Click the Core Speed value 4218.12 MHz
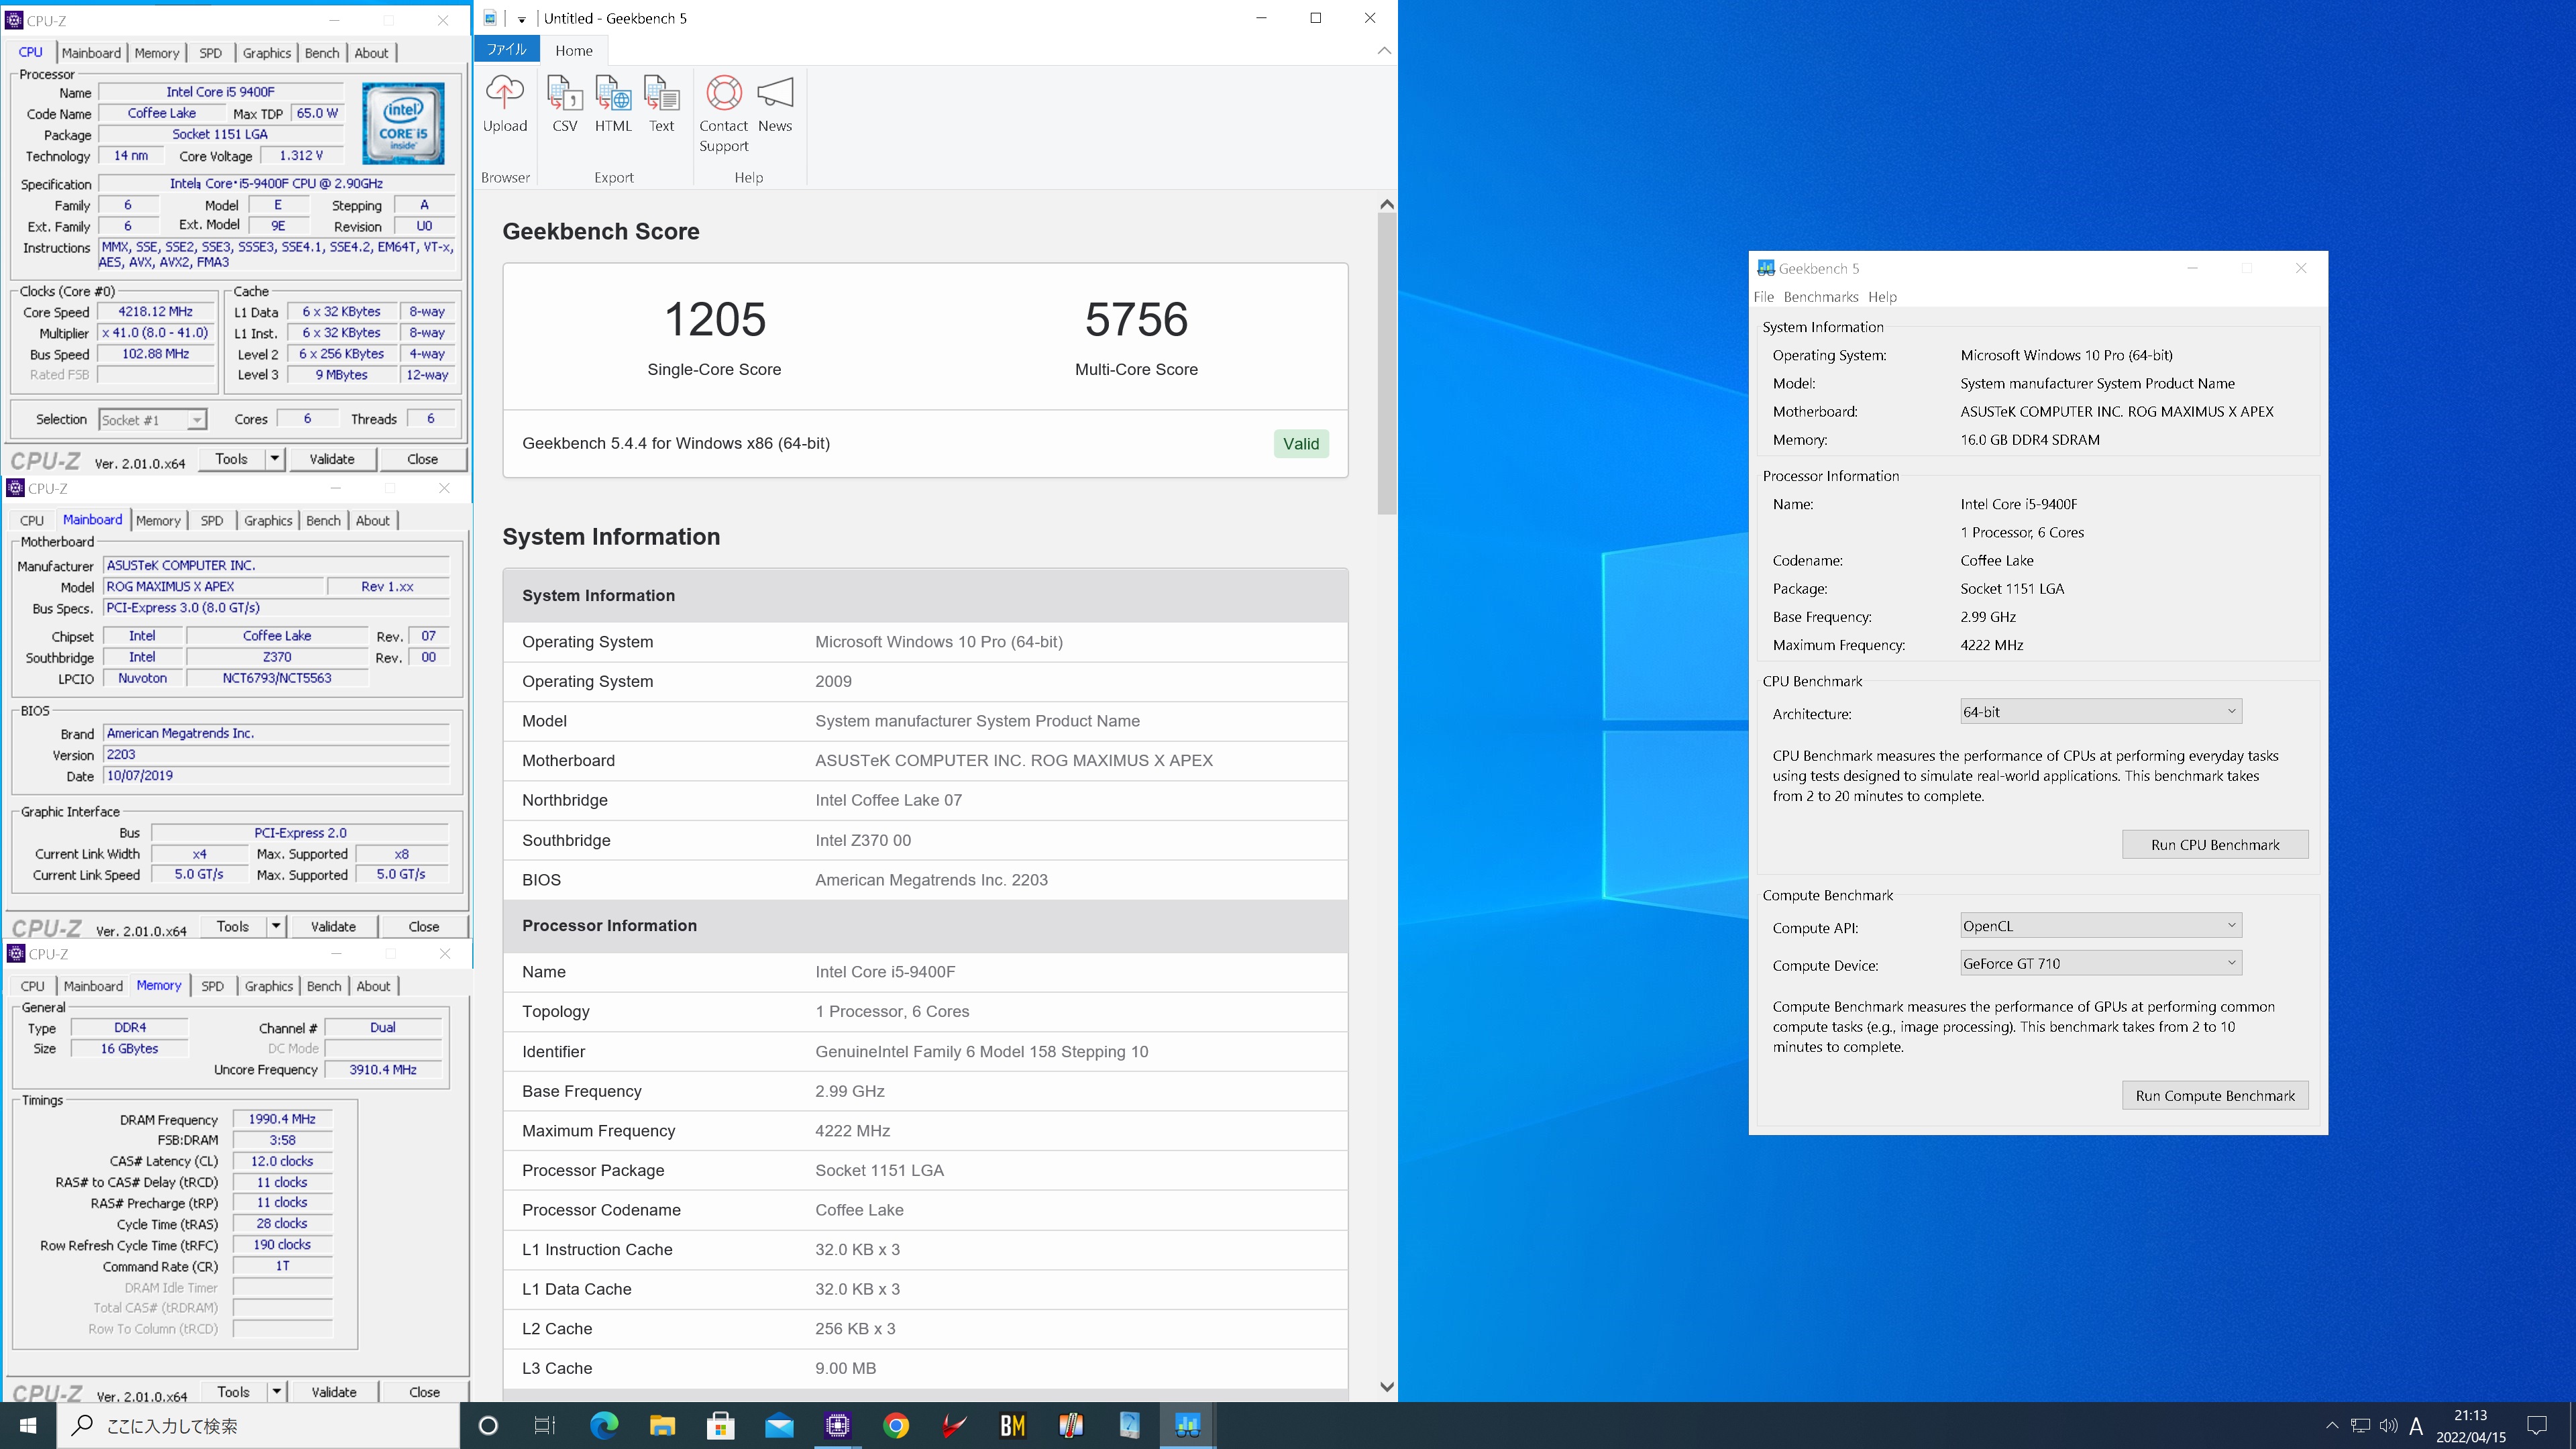 click(x=155, y=311)
